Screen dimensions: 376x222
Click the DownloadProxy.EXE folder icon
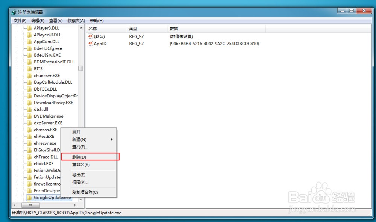pyautogui.click(x=29, y=103)
